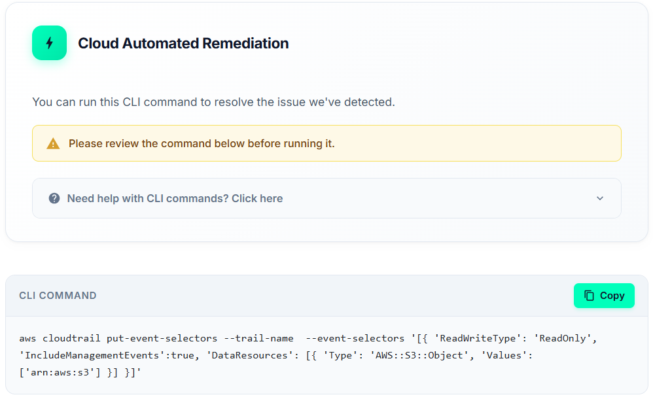The width and height of the screenshot is (653, 399).
Task: Select the 'Cloud Automated Remediation' heading
Action: click(183, 43)
